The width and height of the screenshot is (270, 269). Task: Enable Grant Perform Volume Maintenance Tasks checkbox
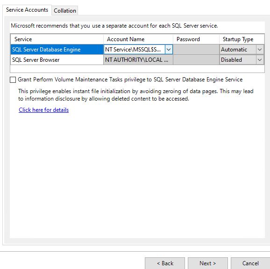tap(13, 80)
